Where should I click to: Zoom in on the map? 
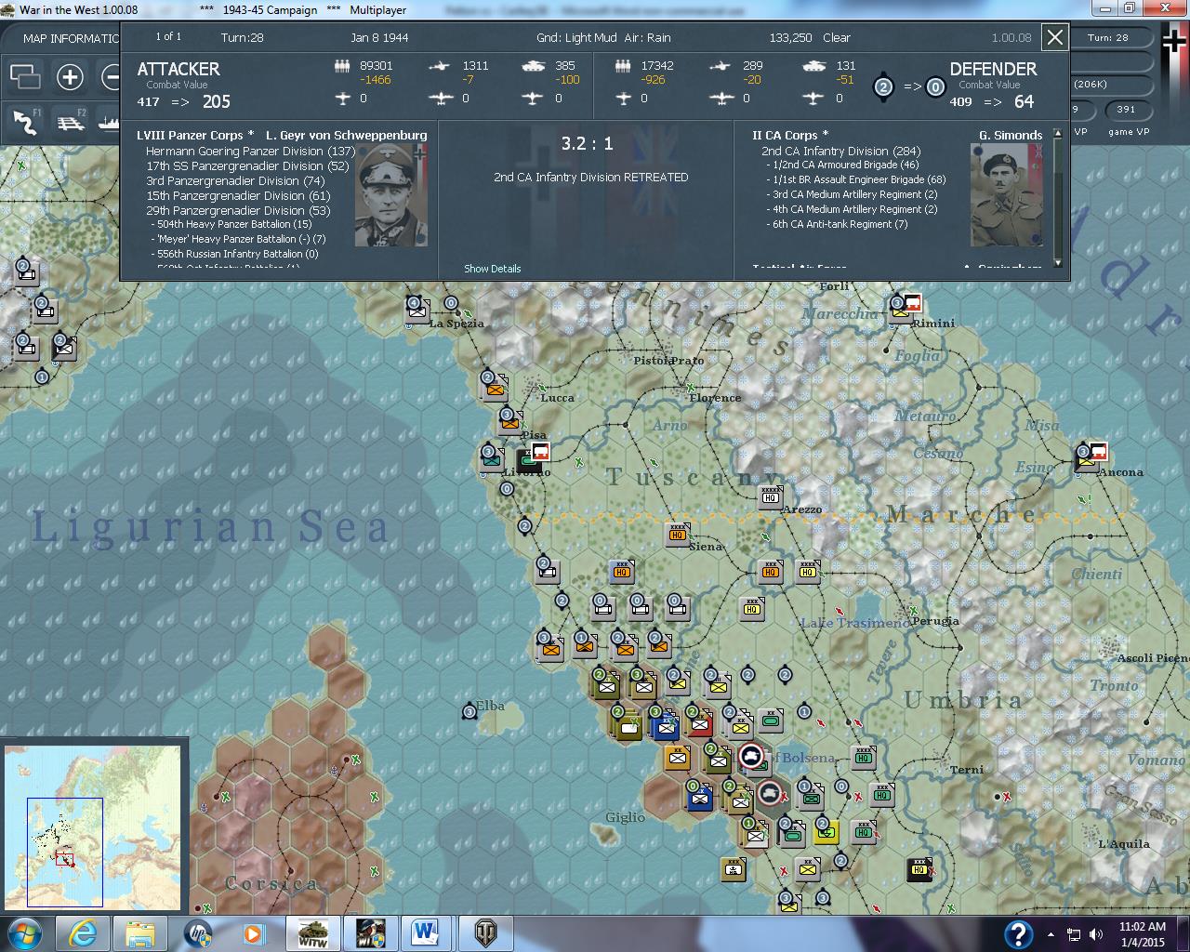71,77
